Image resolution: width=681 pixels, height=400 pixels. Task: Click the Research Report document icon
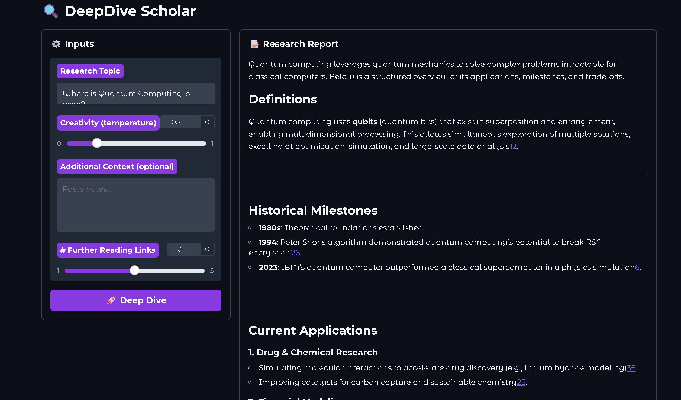click(x=254, y=44)
